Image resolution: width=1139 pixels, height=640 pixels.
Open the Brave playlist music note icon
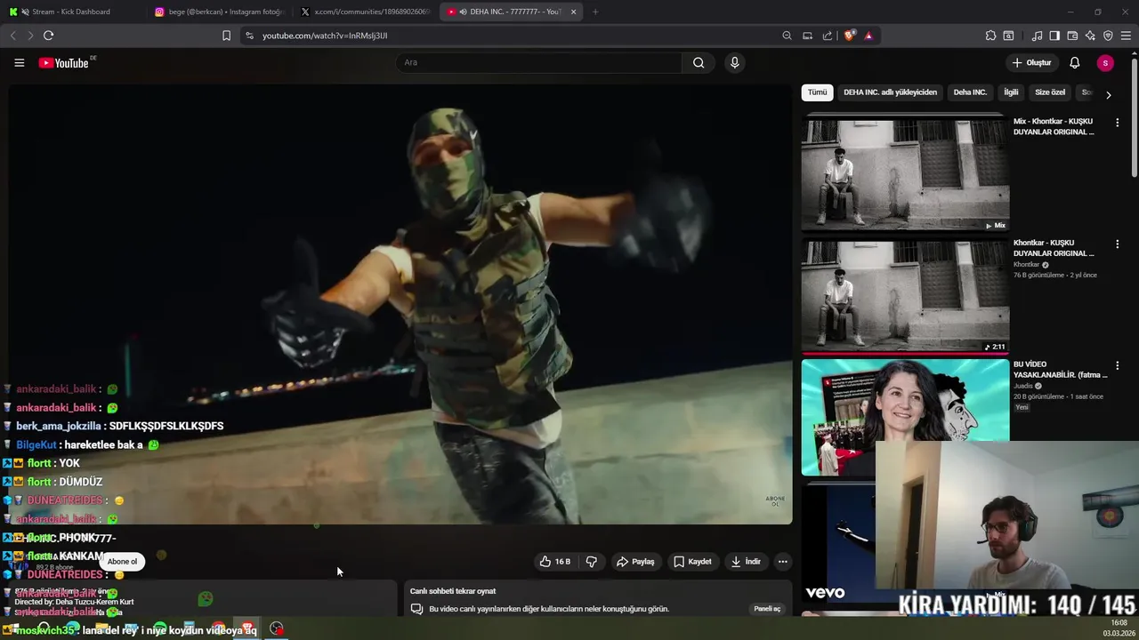pos(1037,36)
